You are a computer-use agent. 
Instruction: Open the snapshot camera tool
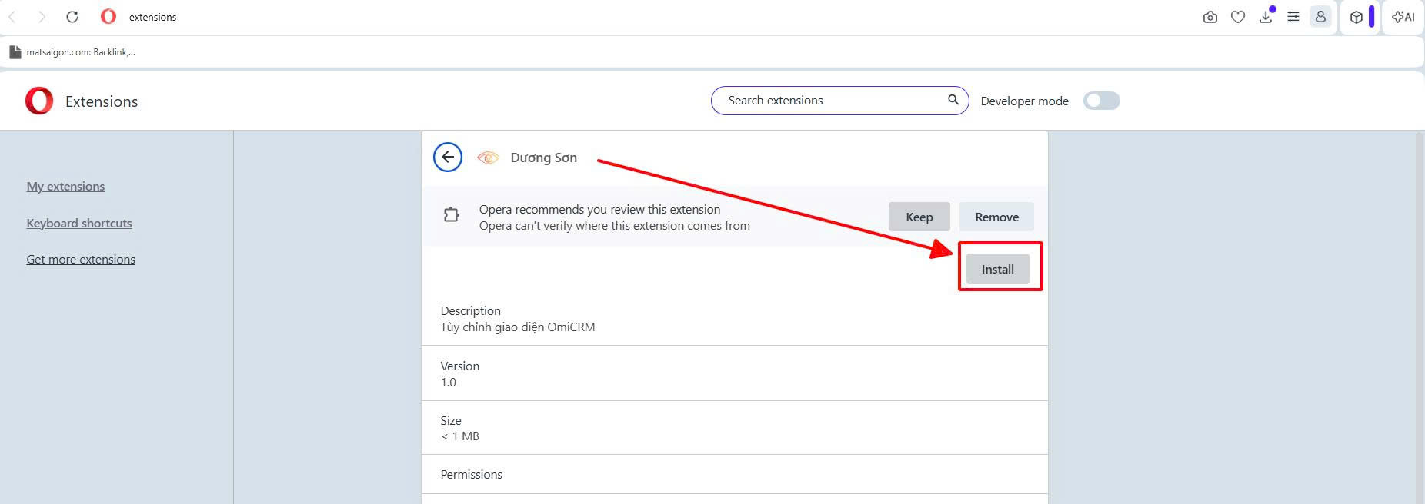1210,17
